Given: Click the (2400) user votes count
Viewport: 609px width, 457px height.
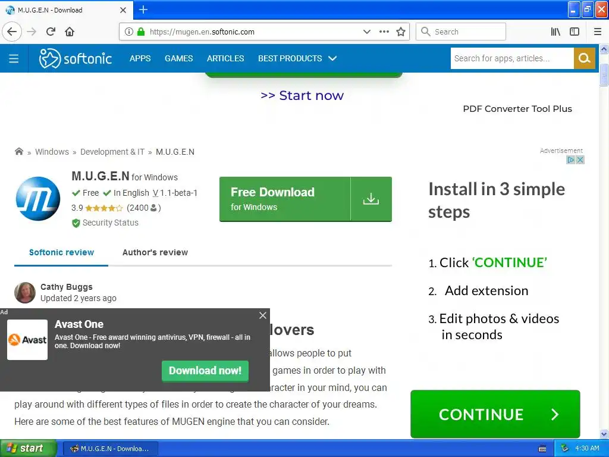Looking at the screenshot, I should [x=144, y=208].
